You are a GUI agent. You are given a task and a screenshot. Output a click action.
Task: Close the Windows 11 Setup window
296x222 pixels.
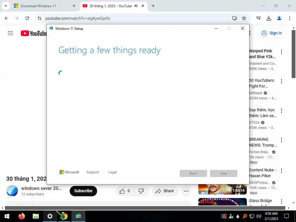click(243, 29)
